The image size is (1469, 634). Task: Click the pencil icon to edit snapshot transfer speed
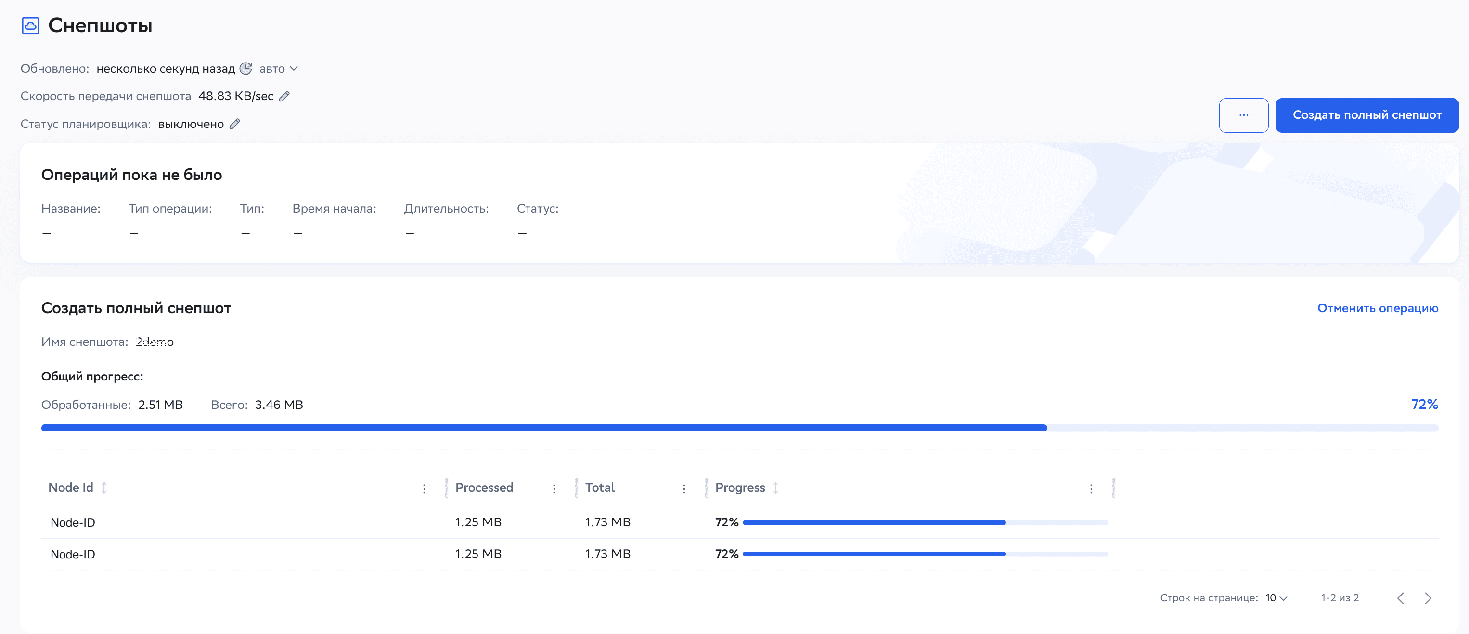pyautogui.click(x=284, y=96)
